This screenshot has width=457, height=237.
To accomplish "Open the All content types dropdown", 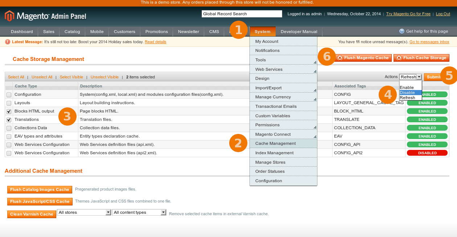I will [x=139, y=212].
